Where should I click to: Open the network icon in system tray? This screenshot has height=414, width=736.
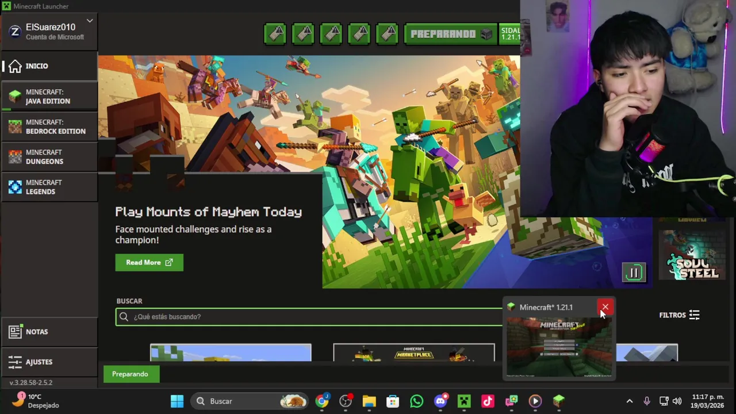[x=664, y=401]
